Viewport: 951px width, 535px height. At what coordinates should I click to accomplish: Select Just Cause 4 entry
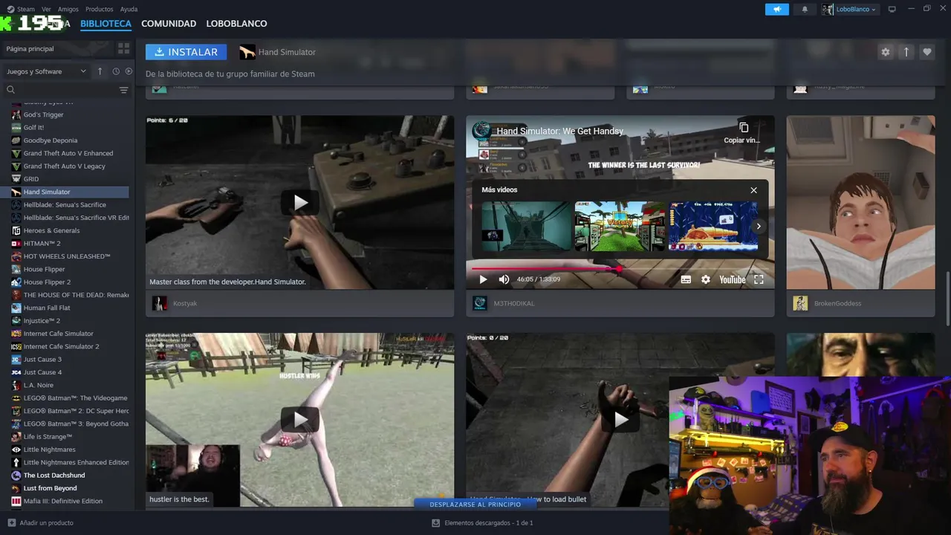pos(70,372)
